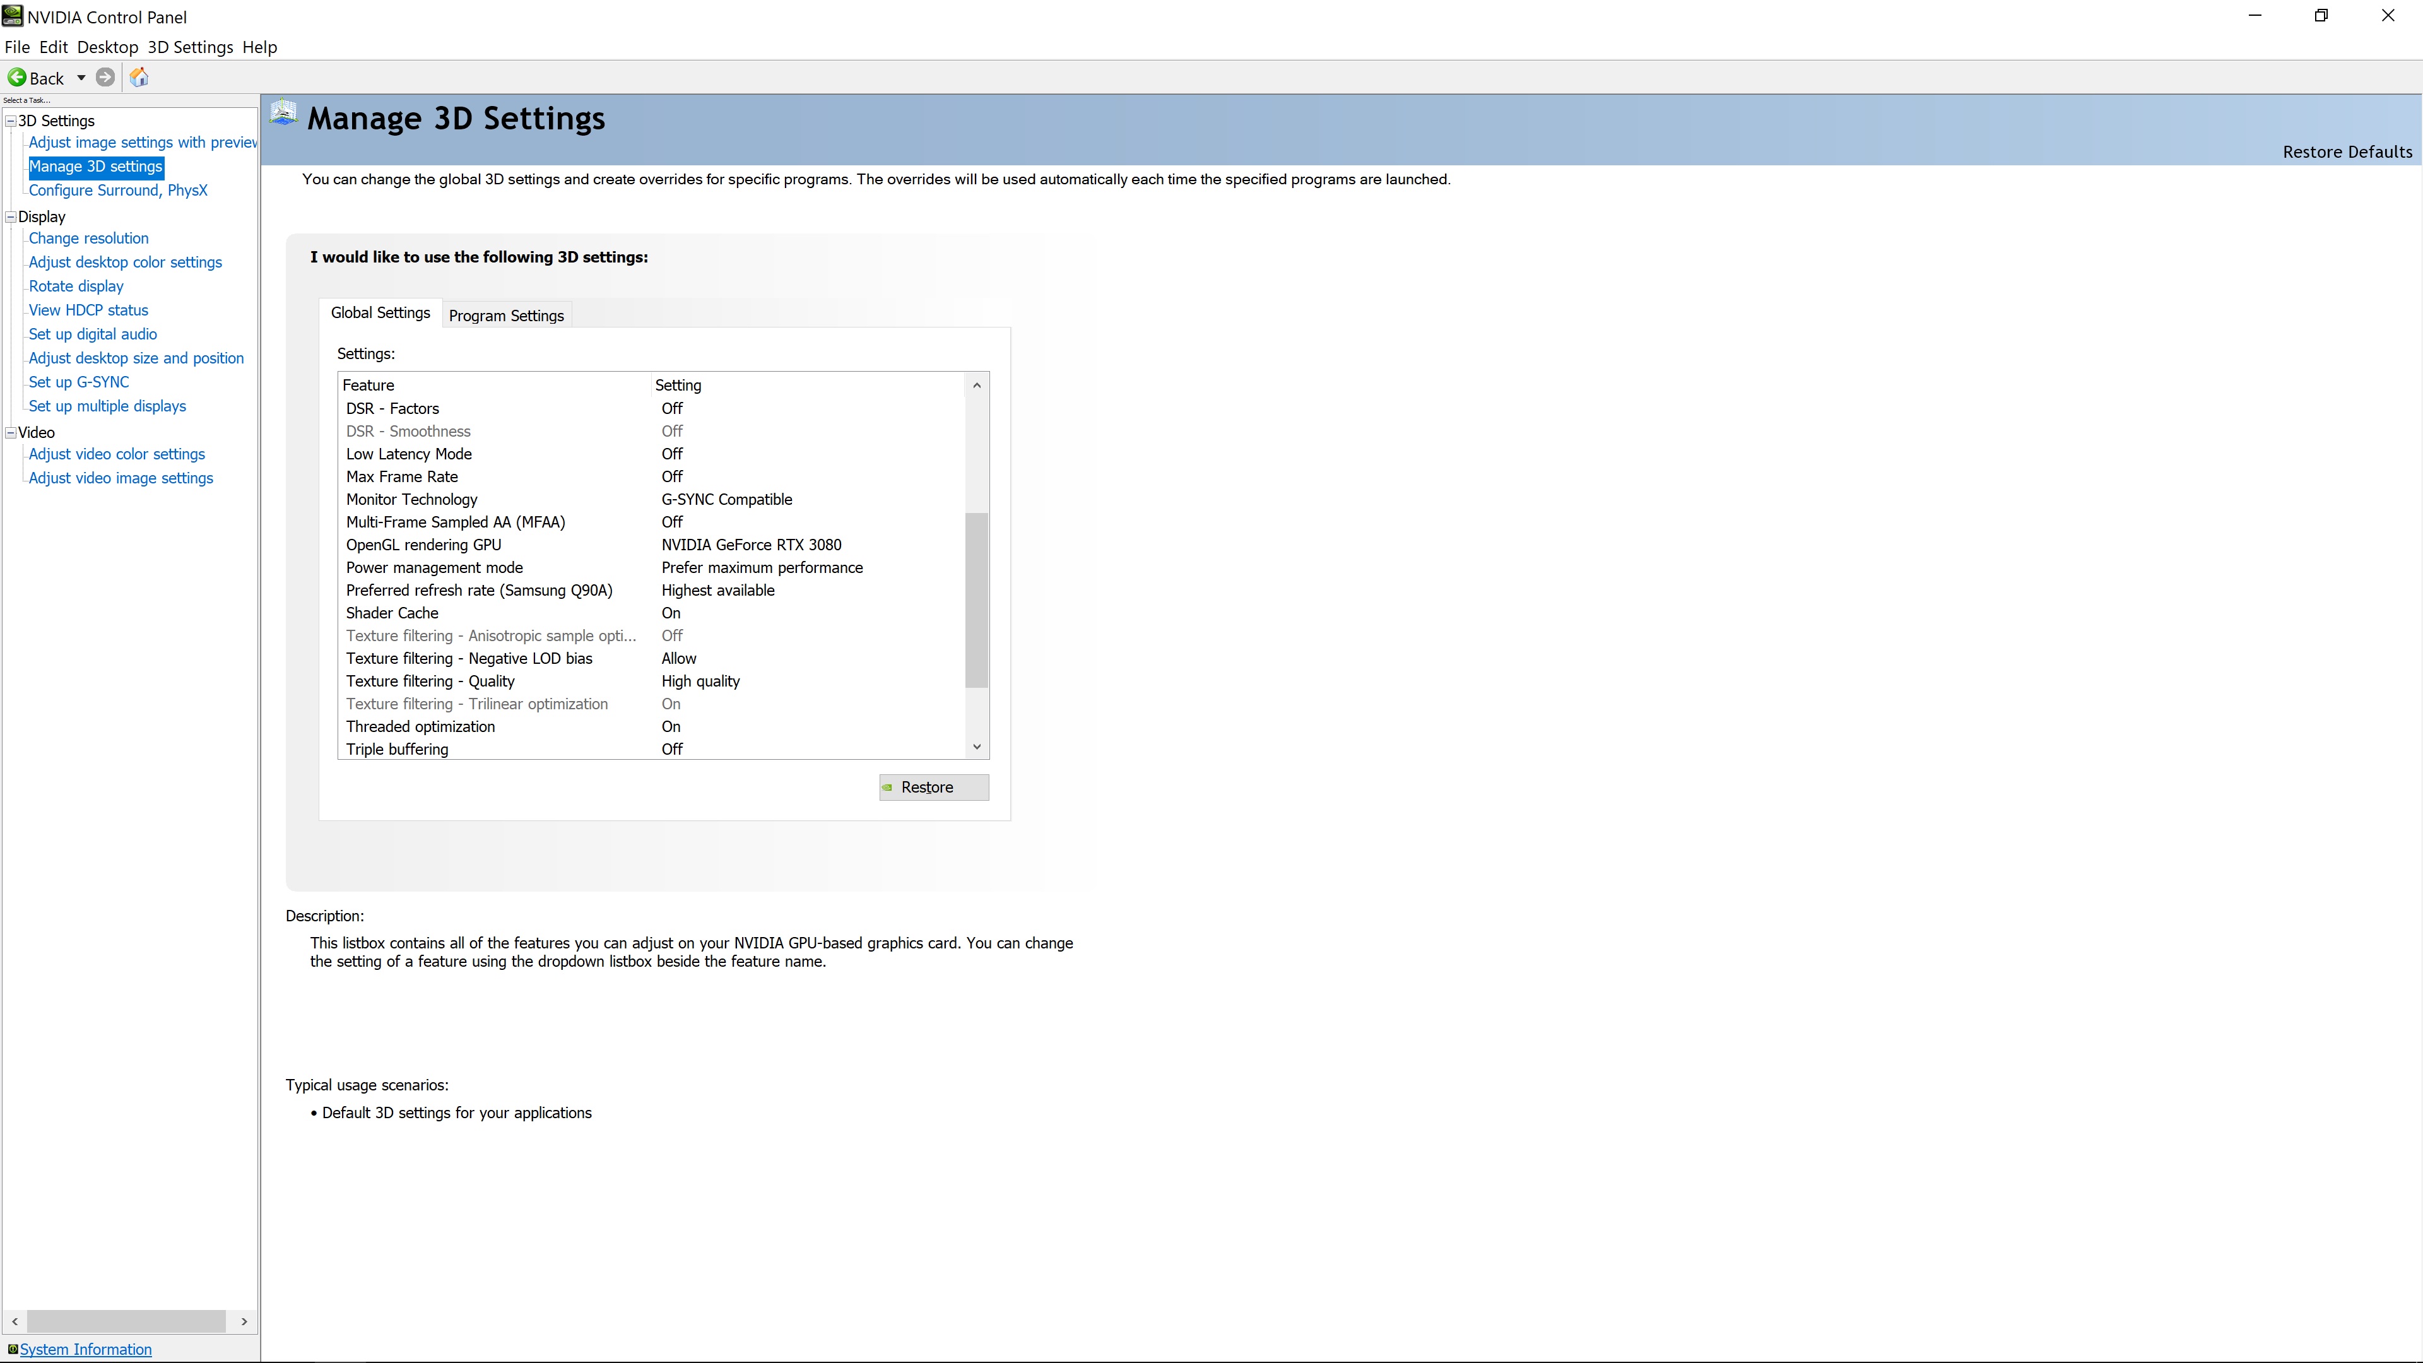Click the Setting column header
This screenshot has height=1363, width=2423.
pyautogui.click(x=808, y=385)
